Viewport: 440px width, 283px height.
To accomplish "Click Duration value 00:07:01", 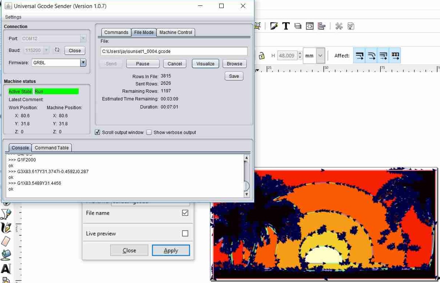I will (x=169, y=107).
